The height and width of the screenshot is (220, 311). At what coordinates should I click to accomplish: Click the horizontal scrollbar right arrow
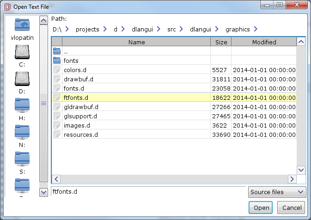[x=292, y=179]
